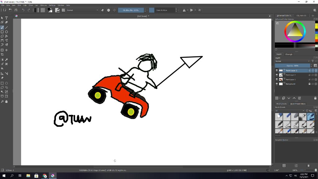Click the opacity slider in toolbar
The height and width of the screenshot is (179, 318).
click(131, 10)
